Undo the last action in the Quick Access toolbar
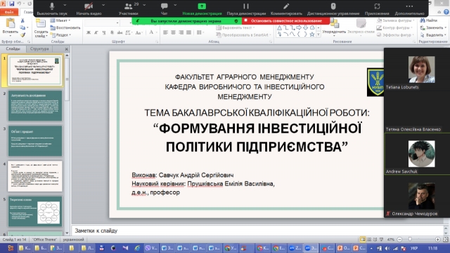This screenshot has width=450, height=253. tap(20, 4)
